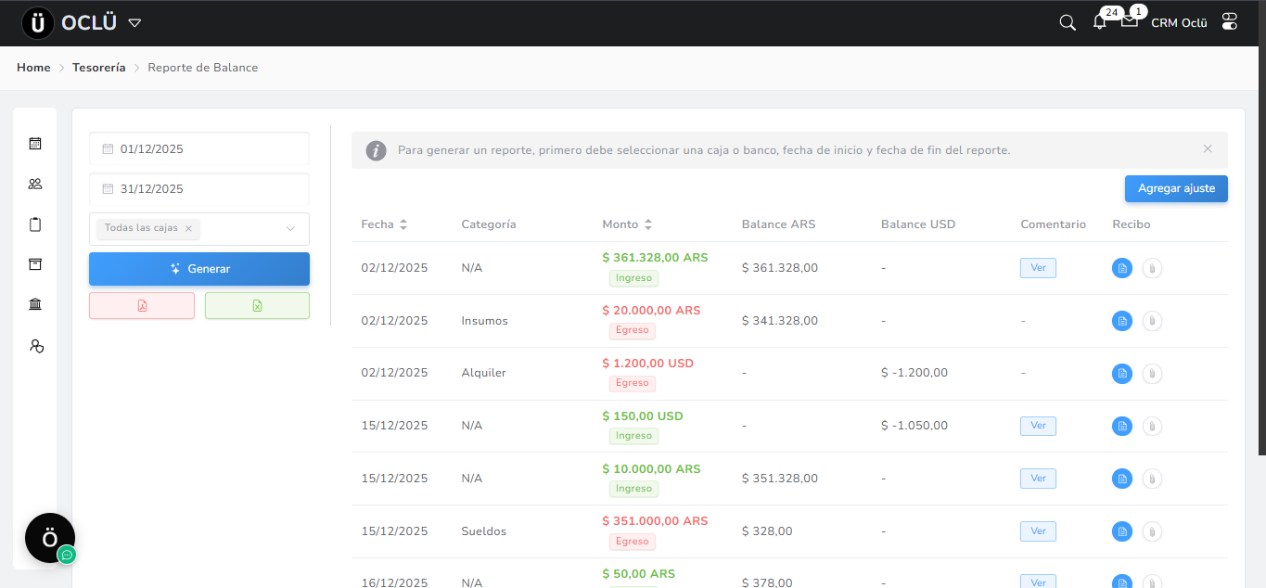Open receipt for Sueldos row
Image resolution: width=1266 pixels, height=588 pixels.
[1122, 531]
